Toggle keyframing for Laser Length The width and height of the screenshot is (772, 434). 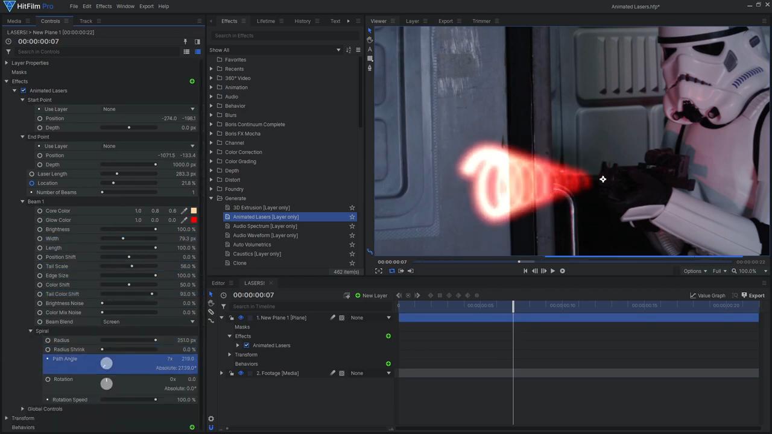[x=32, y=174]
